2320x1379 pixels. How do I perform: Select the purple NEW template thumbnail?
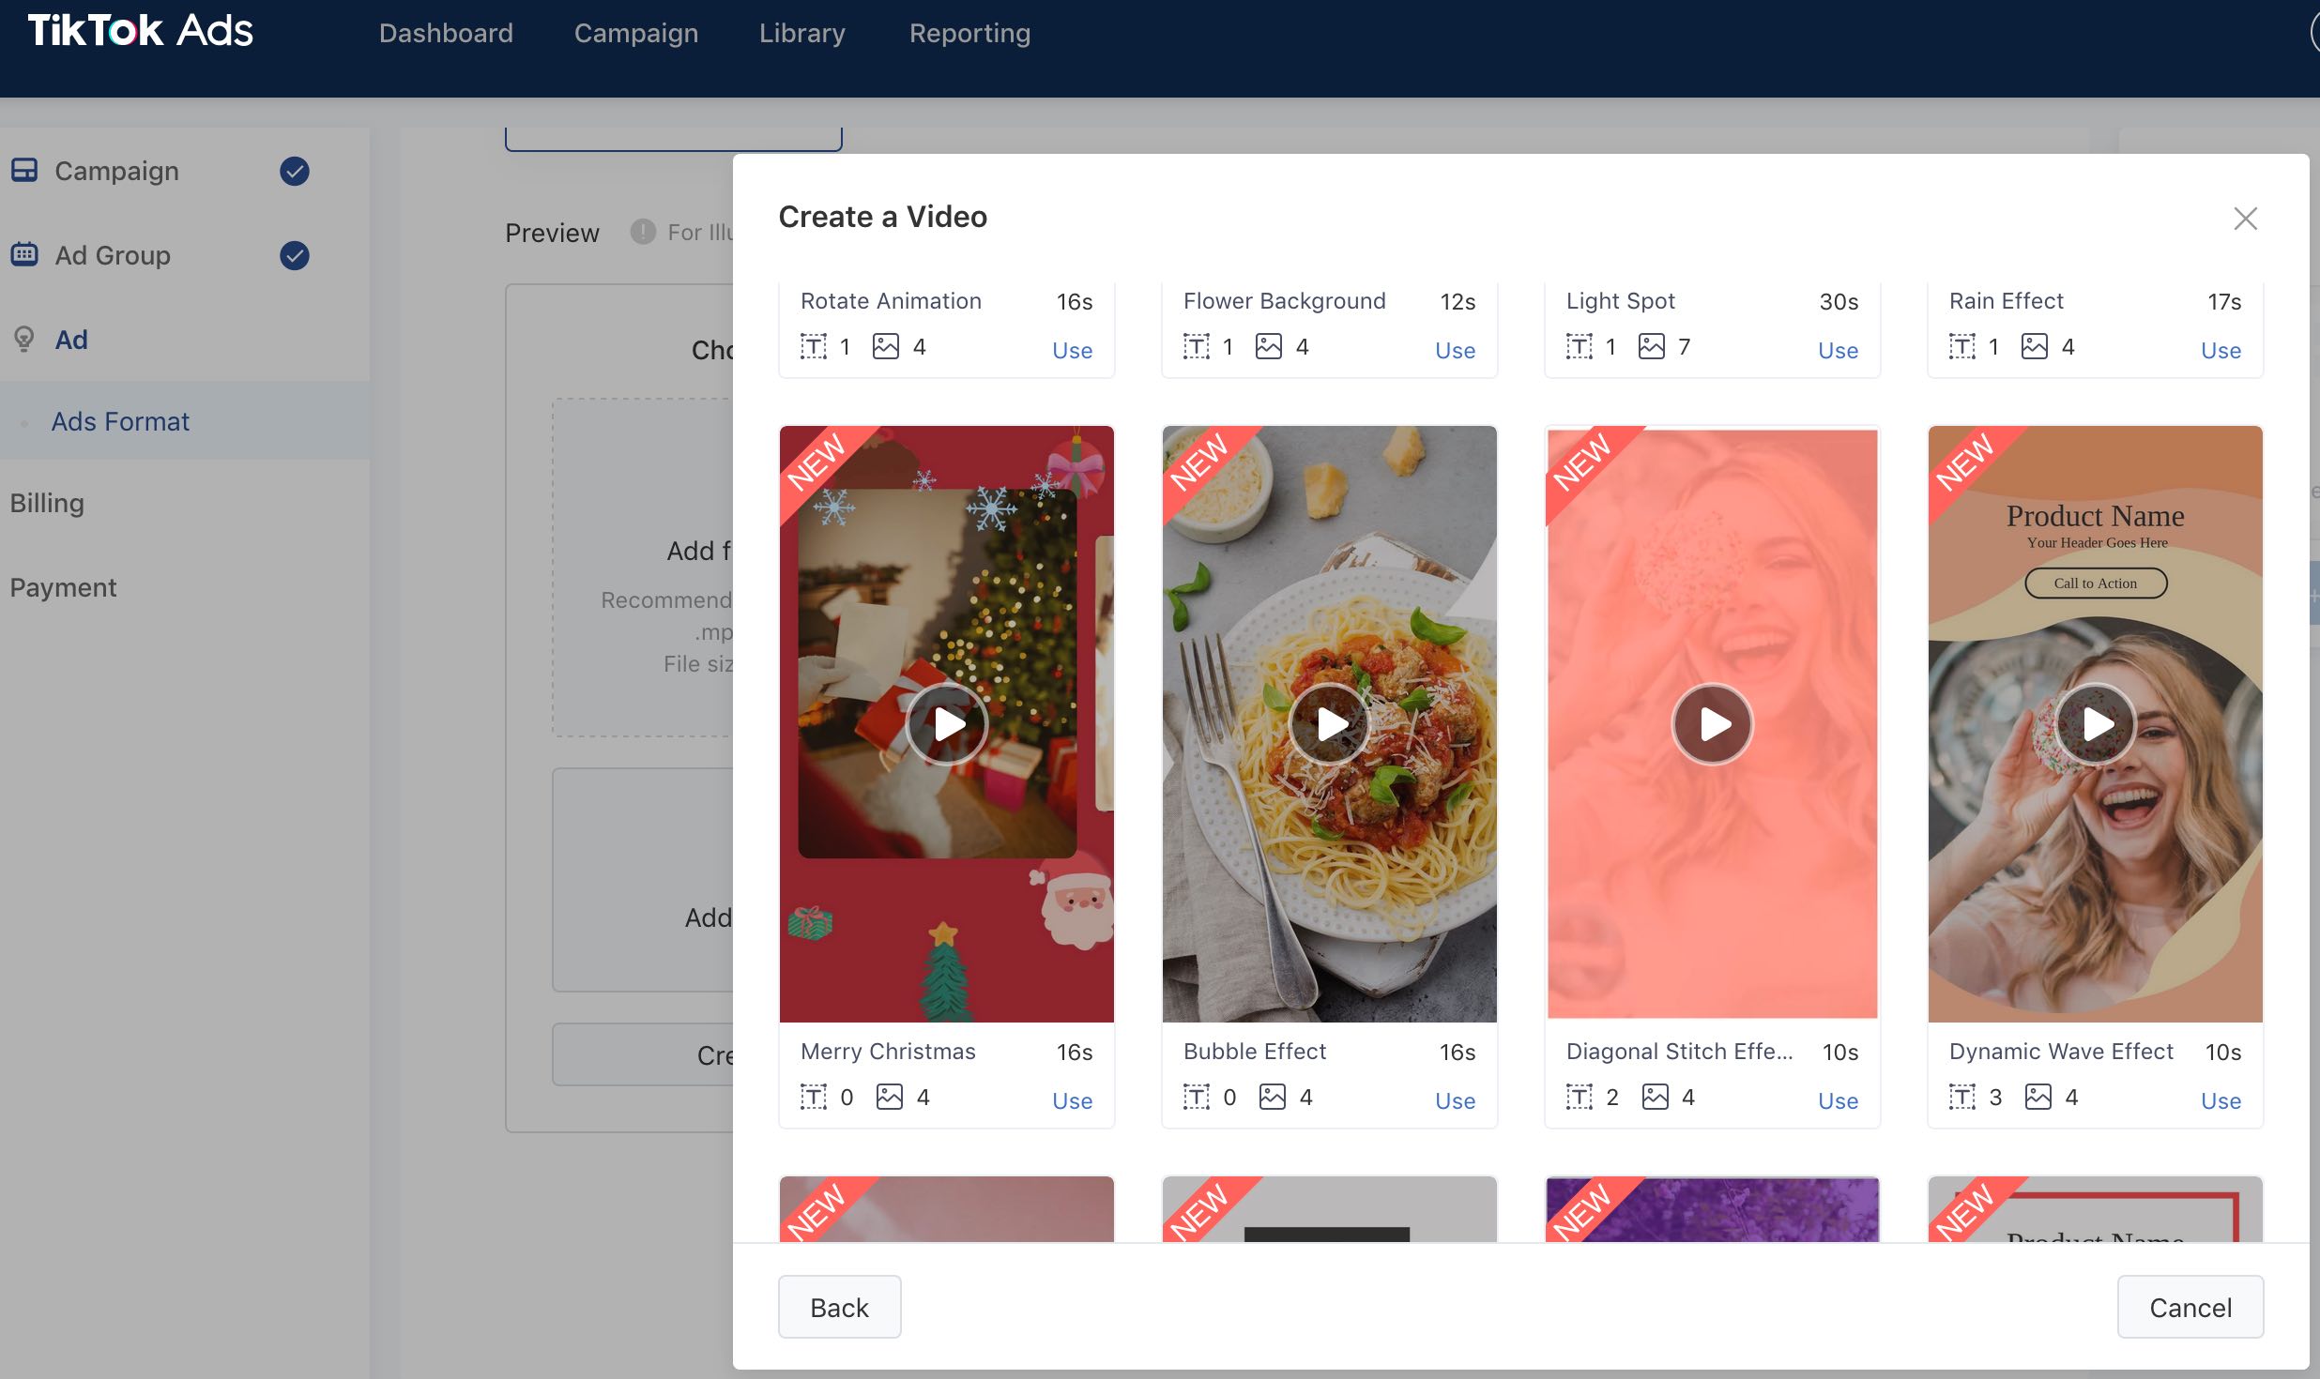pos(1713,1209)
